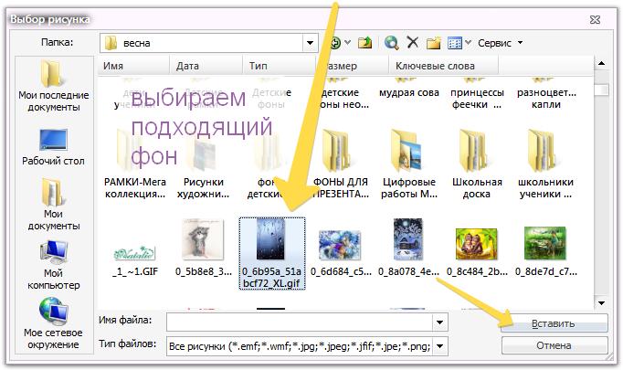Open Мое сетевое окружение in sidebar
The height and width of the screenshot is (370, 623).
click(x=53, y=323)
